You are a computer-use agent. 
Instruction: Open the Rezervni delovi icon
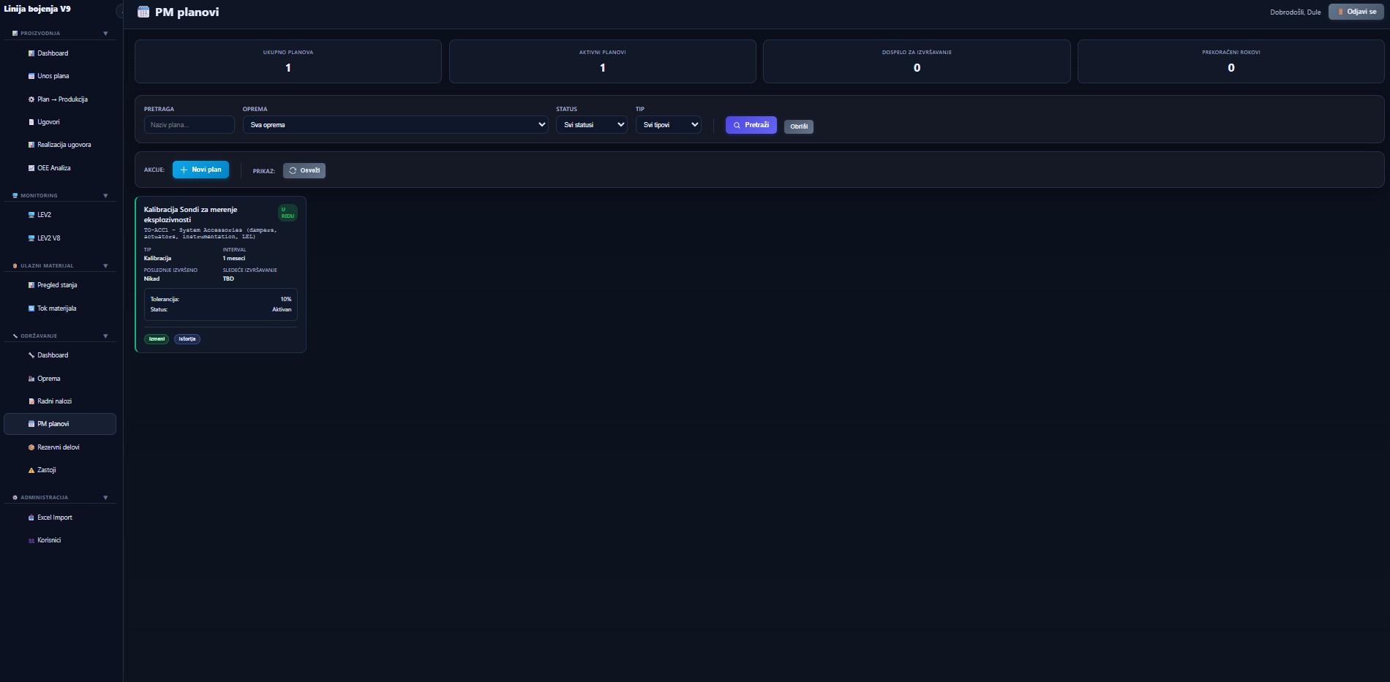31,447
